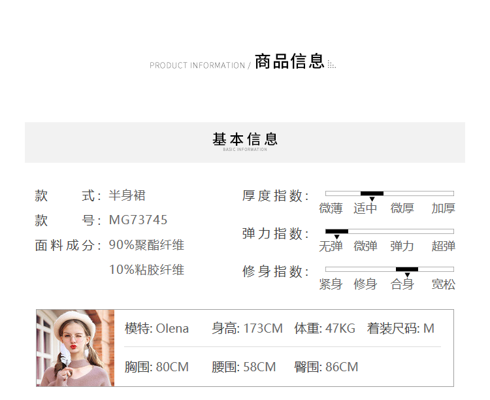The image size is (490, 400).
Task: Click the 紧身 fit label
Action: pyautogui.click(x=331, y=284)
